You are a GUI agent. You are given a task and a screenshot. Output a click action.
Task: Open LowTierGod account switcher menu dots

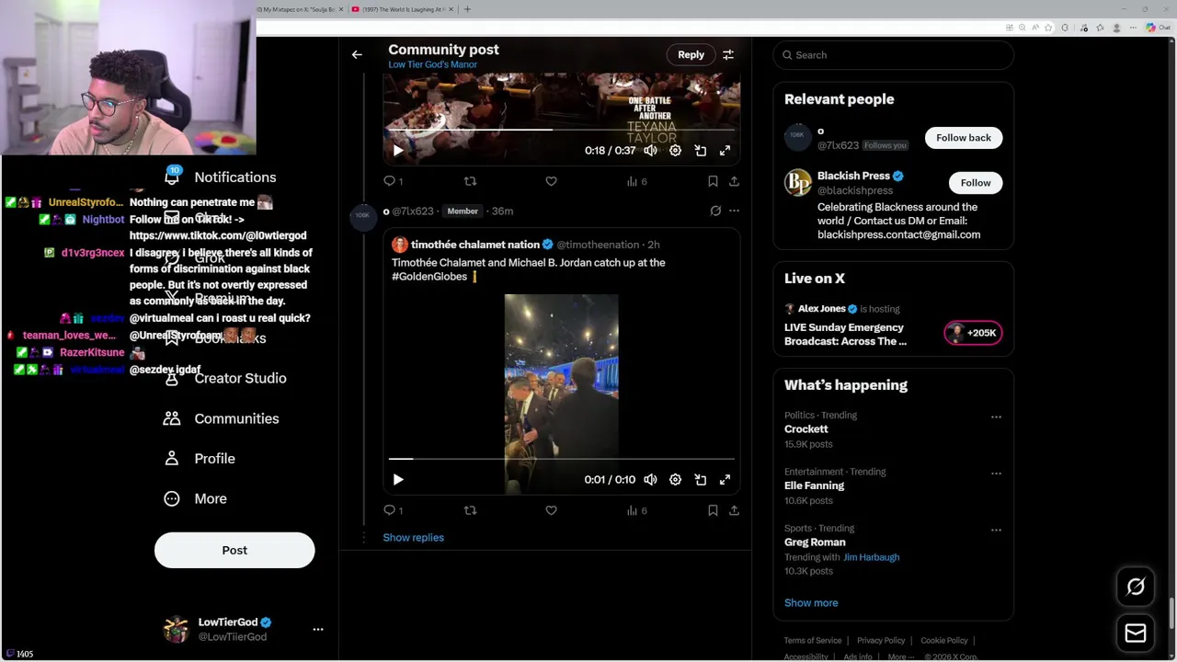[x=318, y=630]
